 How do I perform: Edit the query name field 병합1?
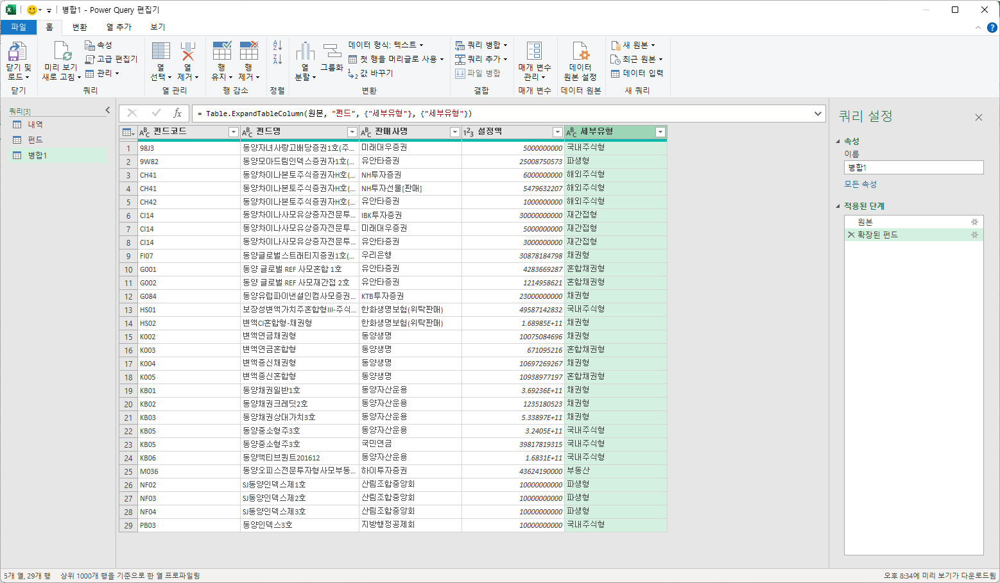pos(913,167)
